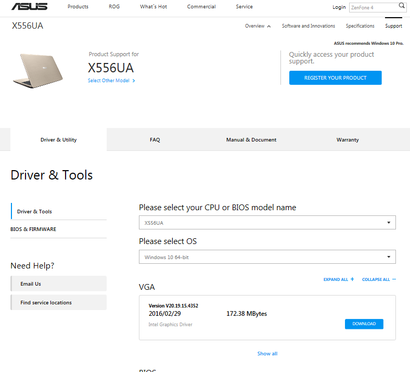The height and width of the screenshot is (372, 410).
Task: Click EXPAND ALL link
Action: pyautogui.click(x=336, y=279)
